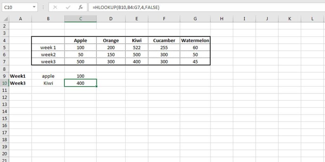Image resolution: width=325 pixels, height=162 pixels.
Task: Select column G header
Action: 195,19
